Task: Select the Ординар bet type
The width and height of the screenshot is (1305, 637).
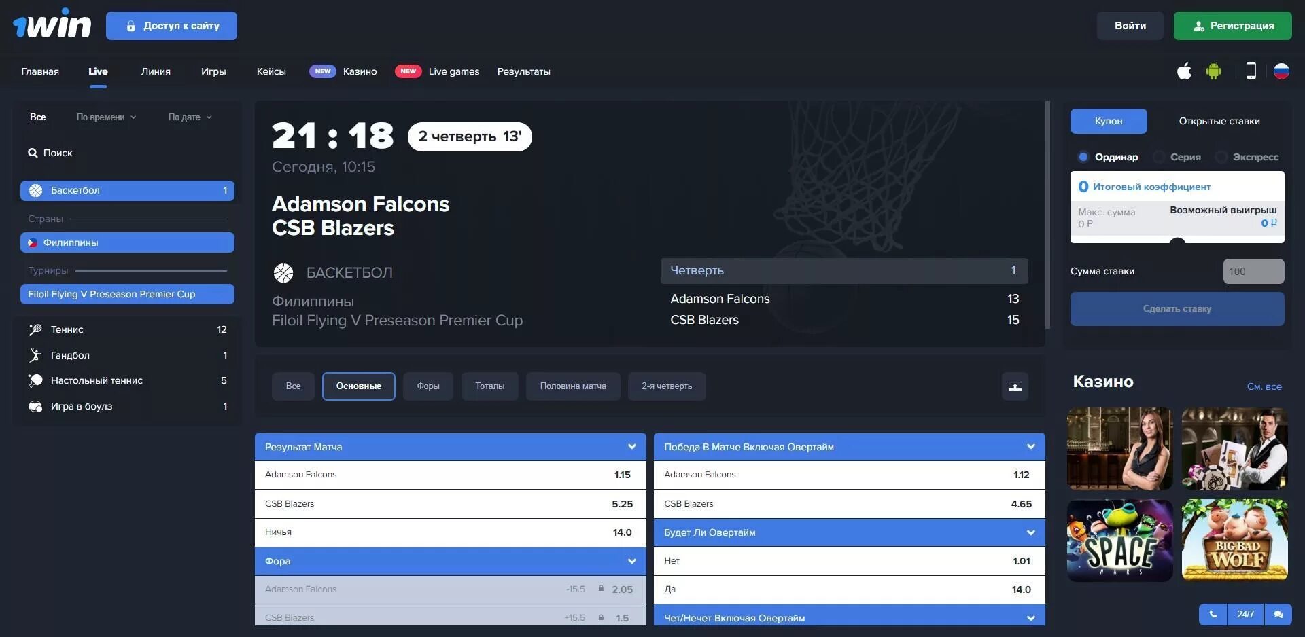Action: pos(1109,157)
